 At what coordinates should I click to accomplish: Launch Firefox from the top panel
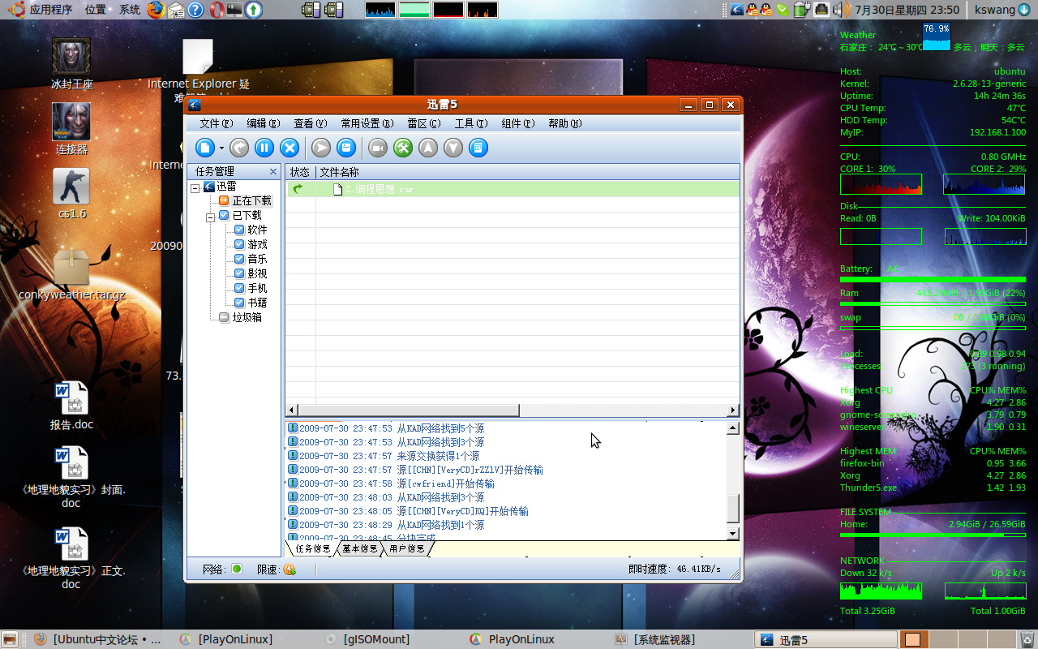(x=156, y=10)
